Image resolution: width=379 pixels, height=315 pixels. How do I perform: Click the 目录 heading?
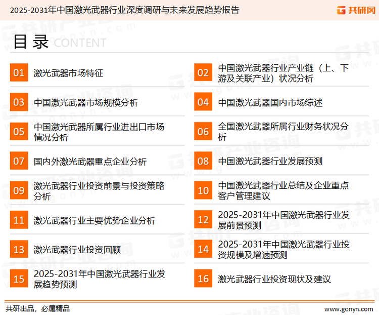point(31,42)
